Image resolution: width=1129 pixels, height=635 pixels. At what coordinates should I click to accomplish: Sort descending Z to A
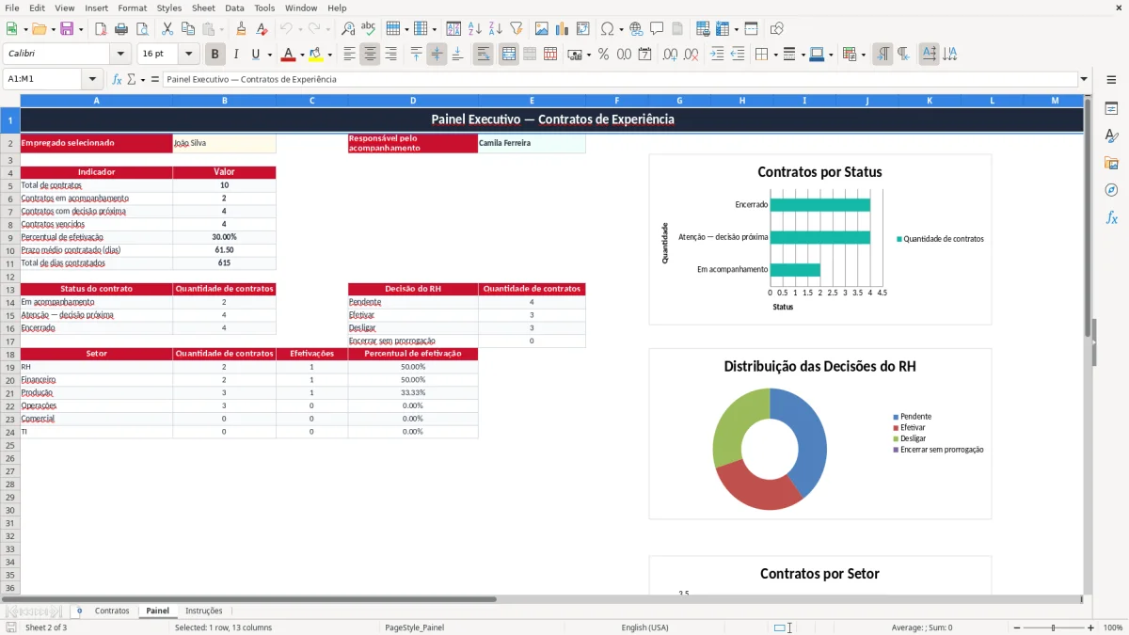496,29
